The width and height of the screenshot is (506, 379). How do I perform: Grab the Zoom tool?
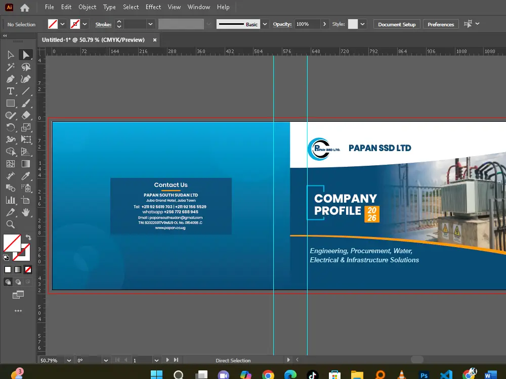click(11, 224)
